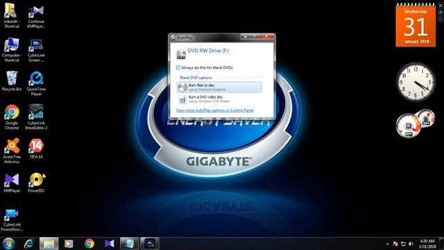Open the Action Center flag icon

coord(395,244)
